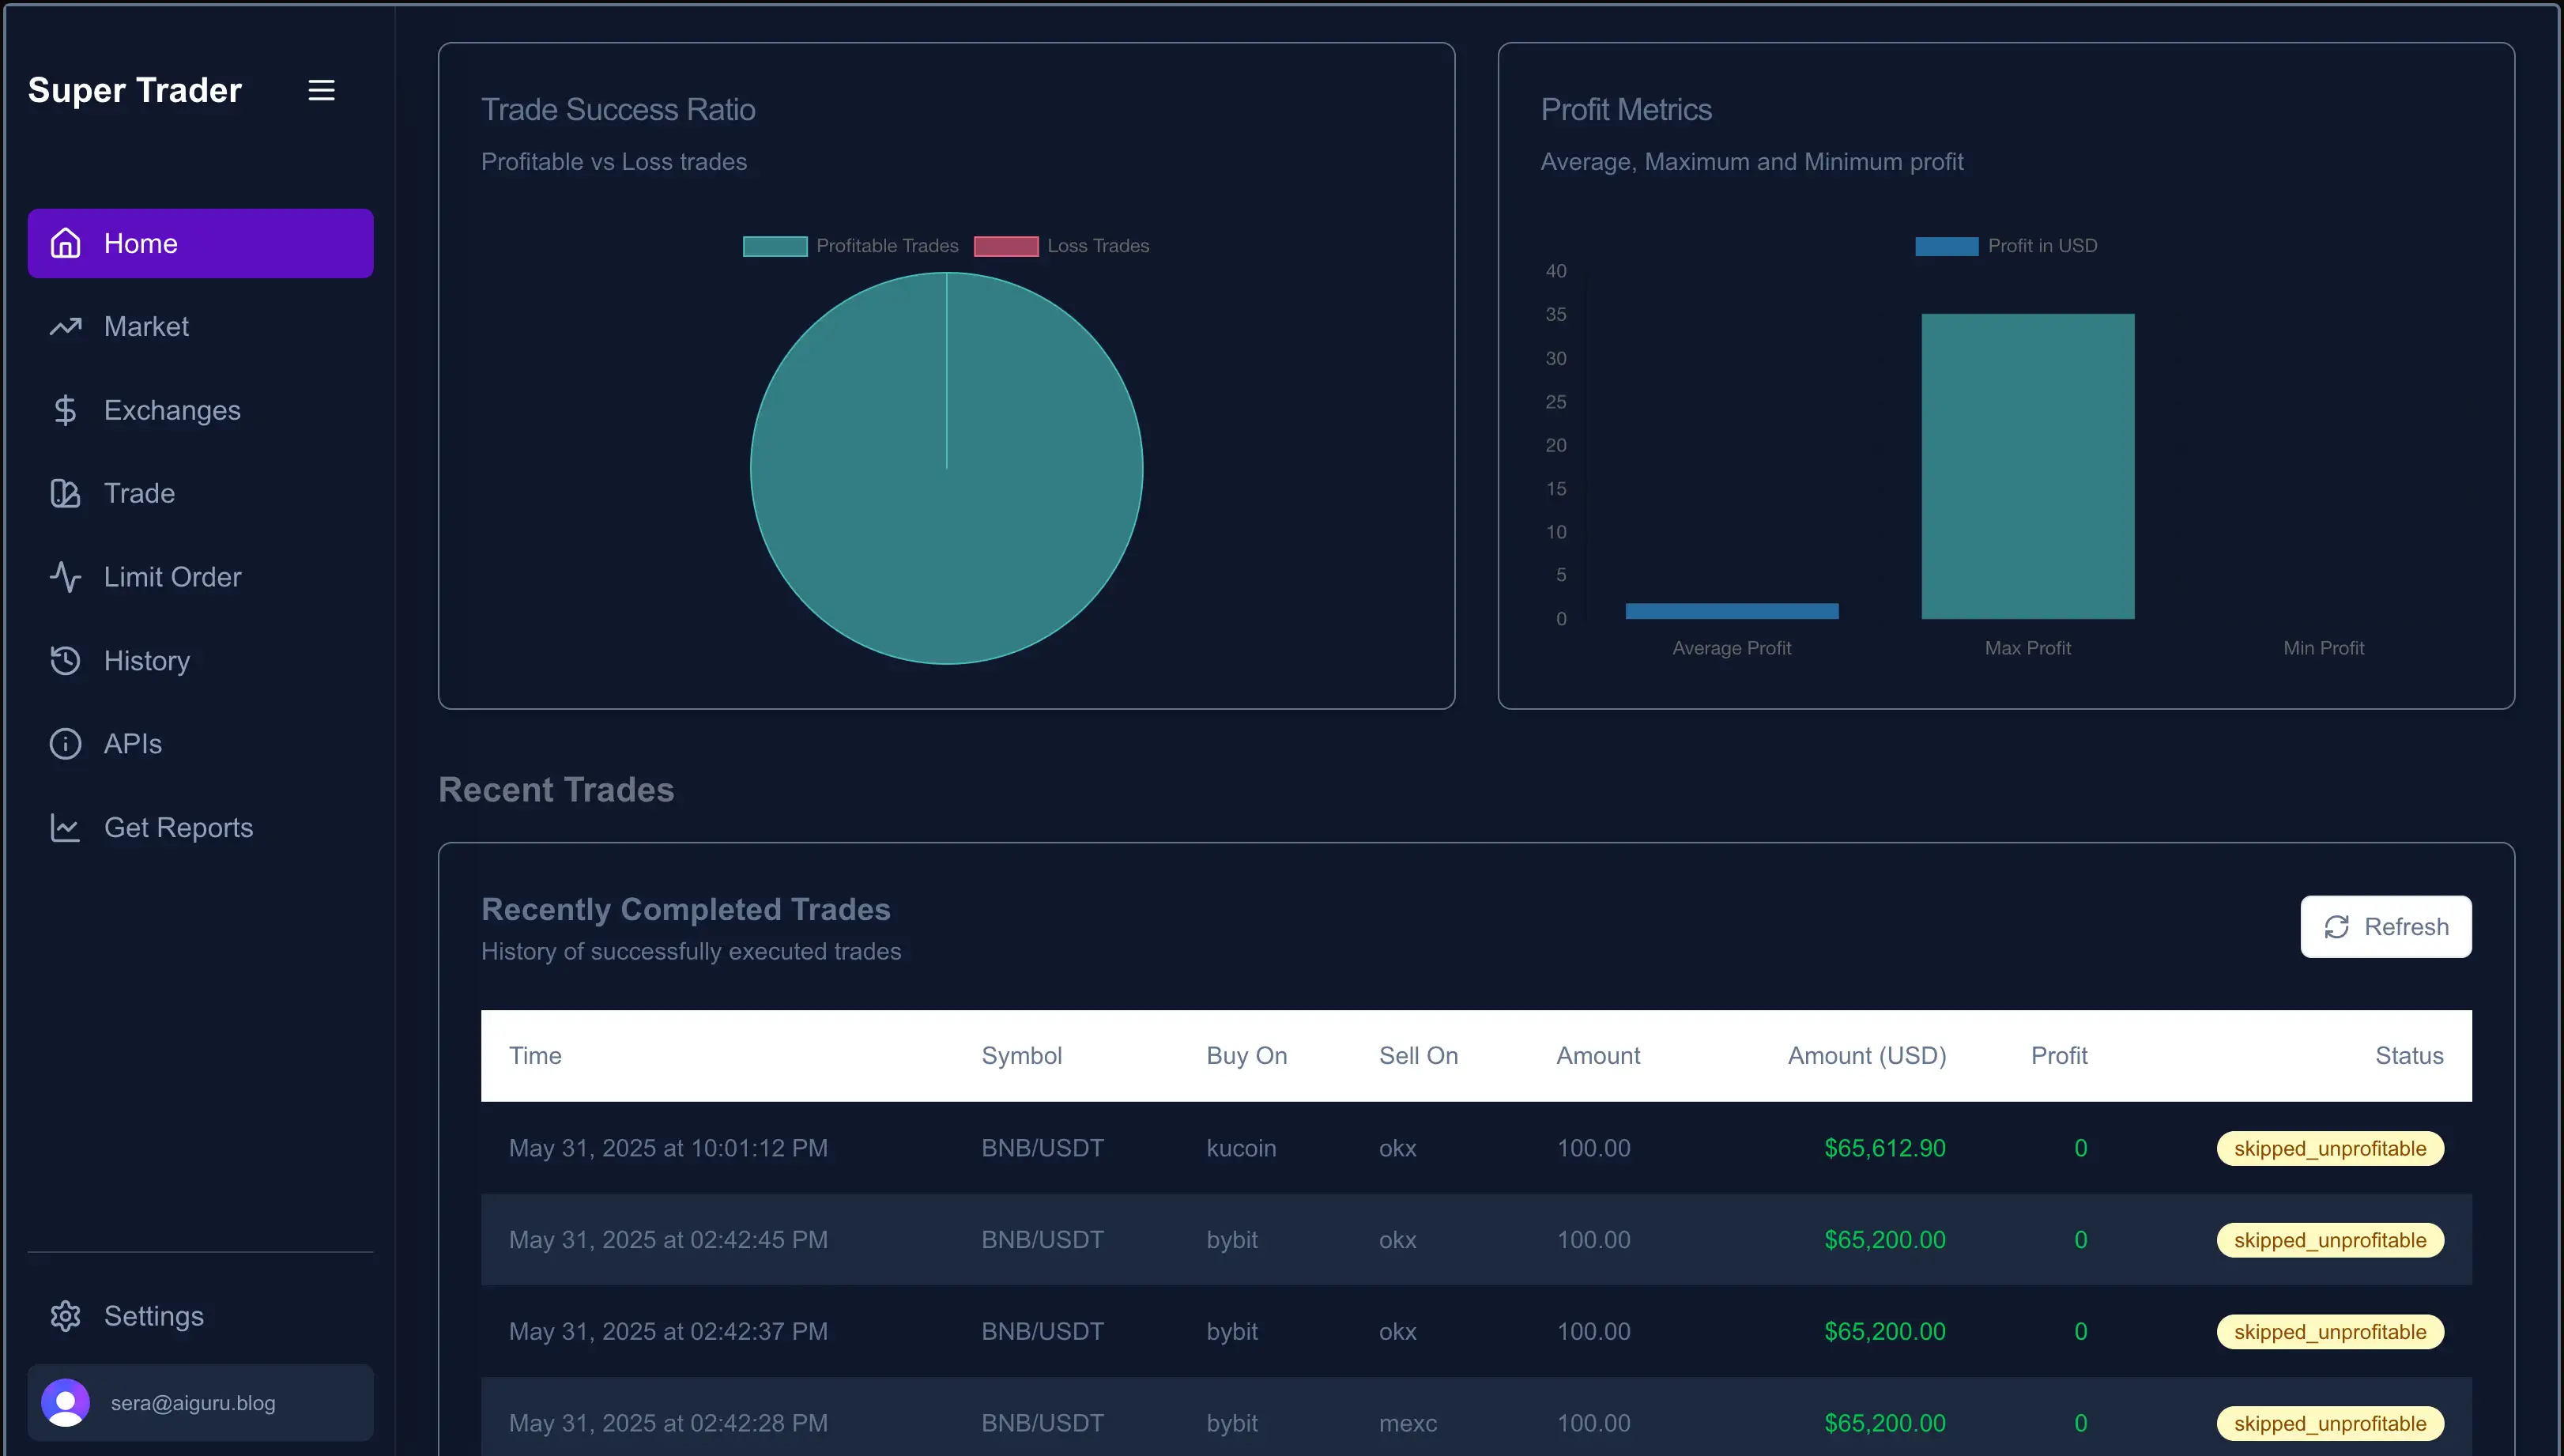Open APIs via the info icon

(x=65, y=743)
